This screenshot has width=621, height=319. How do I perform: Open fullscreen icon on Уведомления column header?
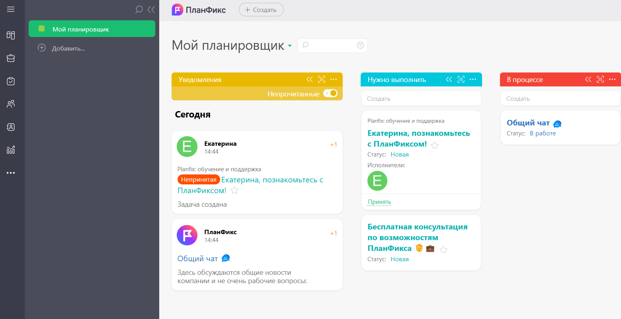322,79
